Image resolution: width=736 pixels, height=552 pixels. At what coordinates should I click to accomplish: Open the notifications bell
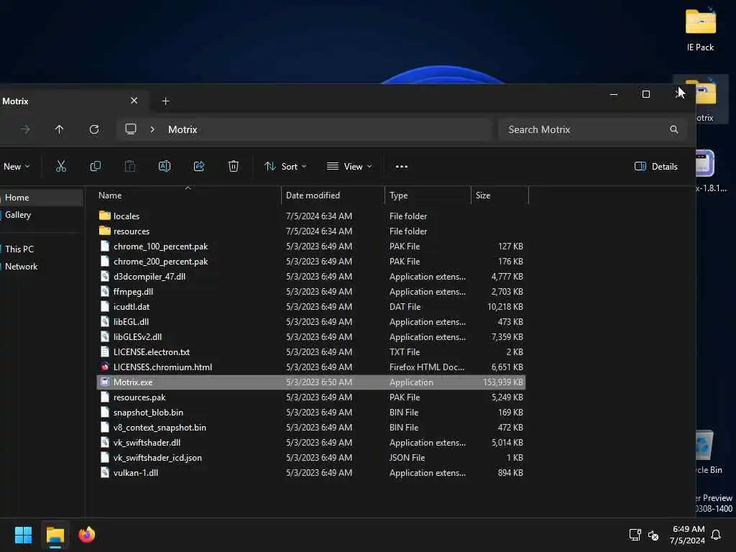coord(717,535)
